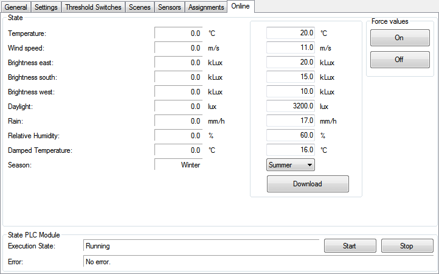Image resolution: width=439 pixels, height=274 pixels.
Task: Open the Settings tab
Action: coord(46,7)
